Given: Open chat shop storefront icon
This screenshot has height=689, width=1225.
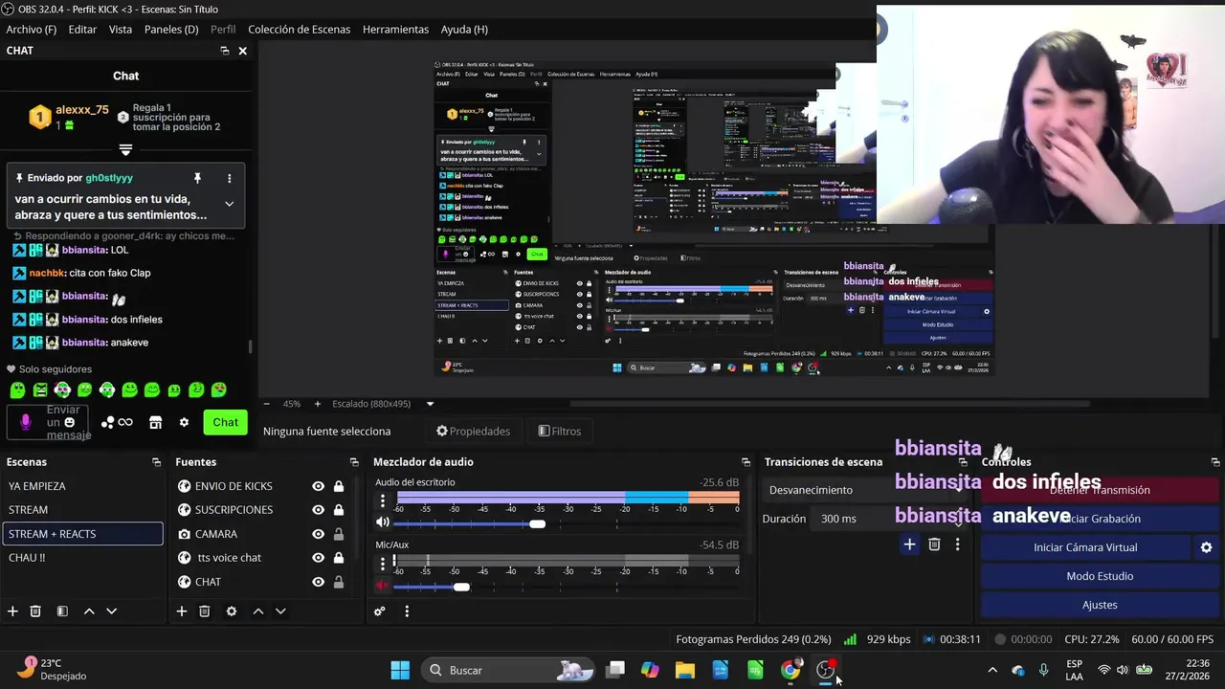Looking at the screenshot, I should pos(155,422).
